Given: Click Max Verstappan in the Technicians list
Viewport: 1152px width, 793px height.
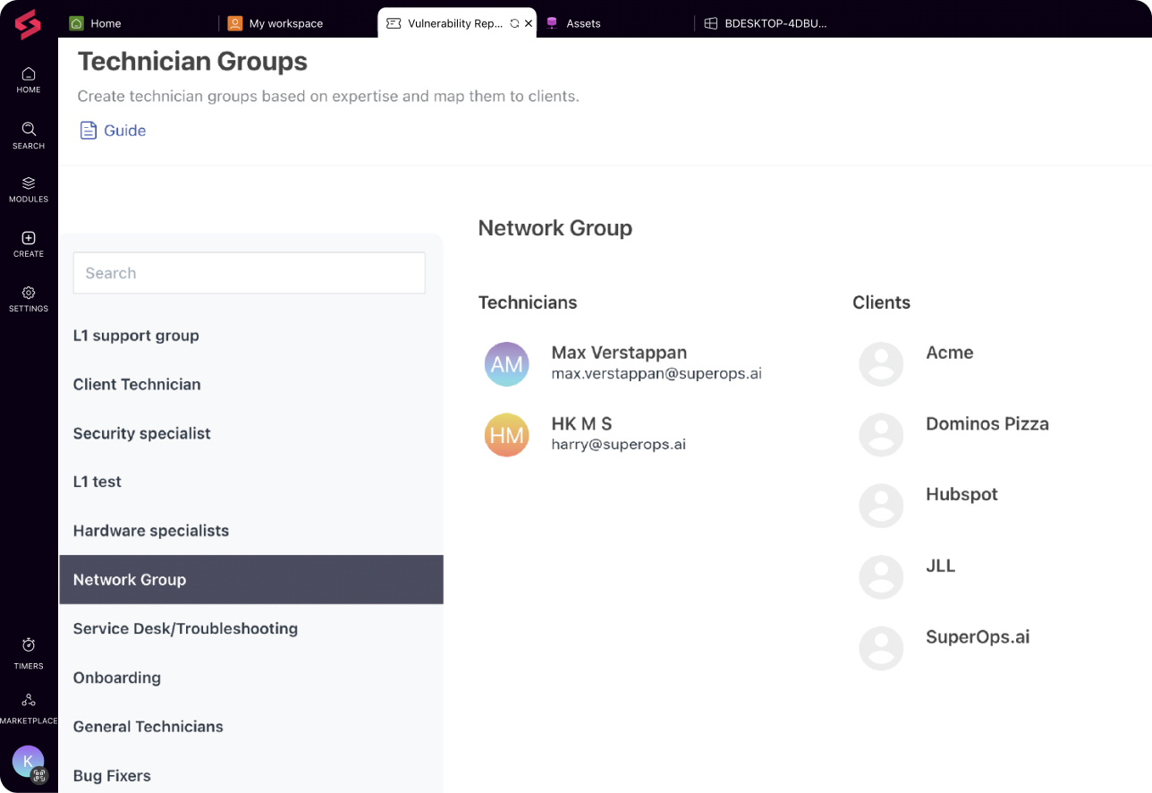Looking at the screenshot, I should pyautogui.click(x=619, y=353).
